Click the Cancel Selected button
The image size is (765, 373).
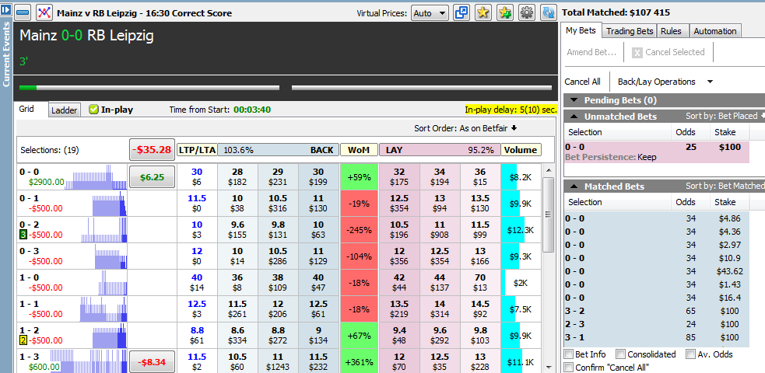coord(668,52)
